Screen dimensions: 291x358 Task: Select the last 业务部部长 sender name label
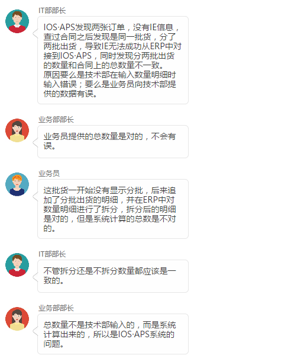tap(56, 308)
